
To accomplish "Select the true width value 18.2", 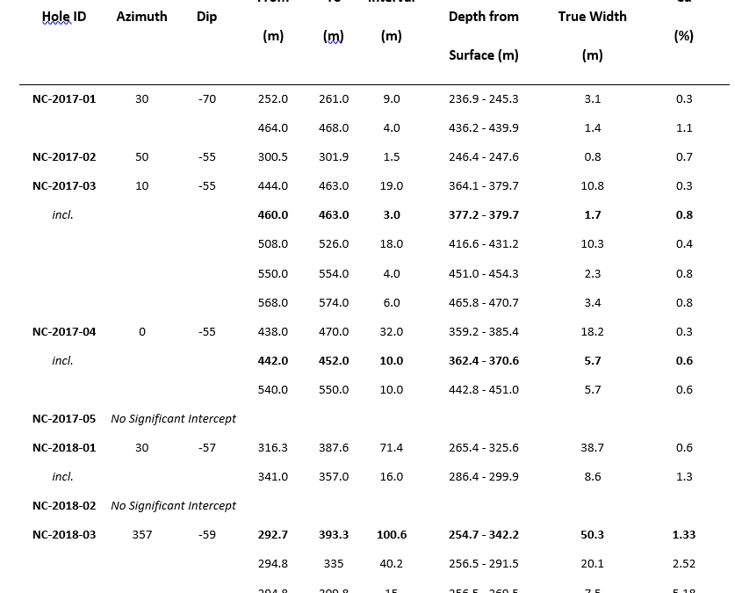I will (593, 332).
